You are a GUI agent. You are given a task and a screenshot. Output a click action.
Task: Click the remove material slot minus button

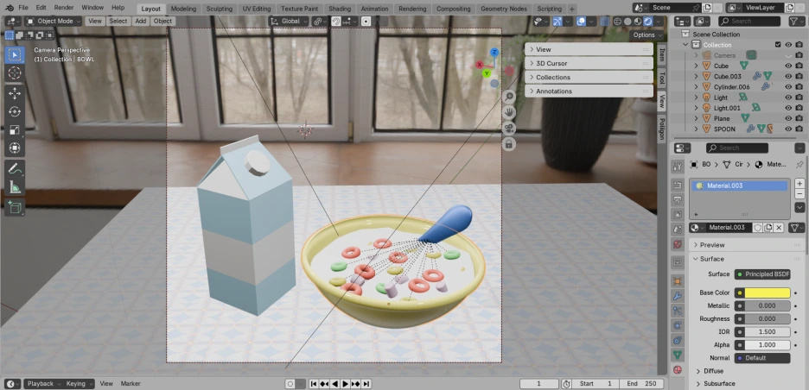coord(799,194)
